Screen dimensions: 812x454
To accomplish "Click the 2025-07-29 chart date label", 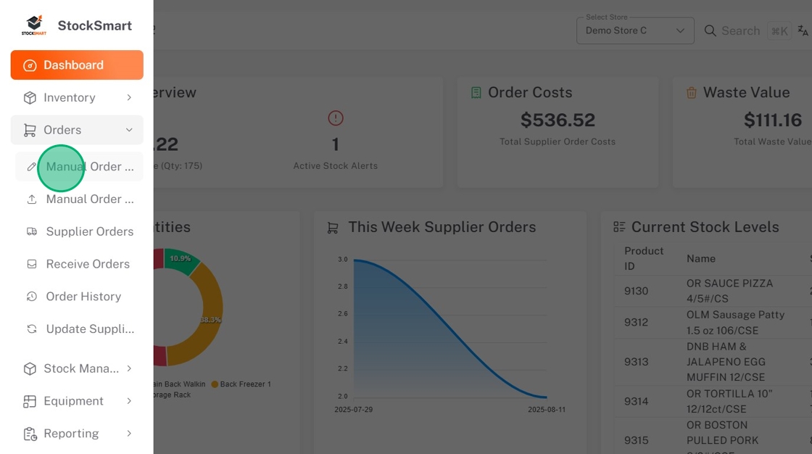I will coord(353,410).
